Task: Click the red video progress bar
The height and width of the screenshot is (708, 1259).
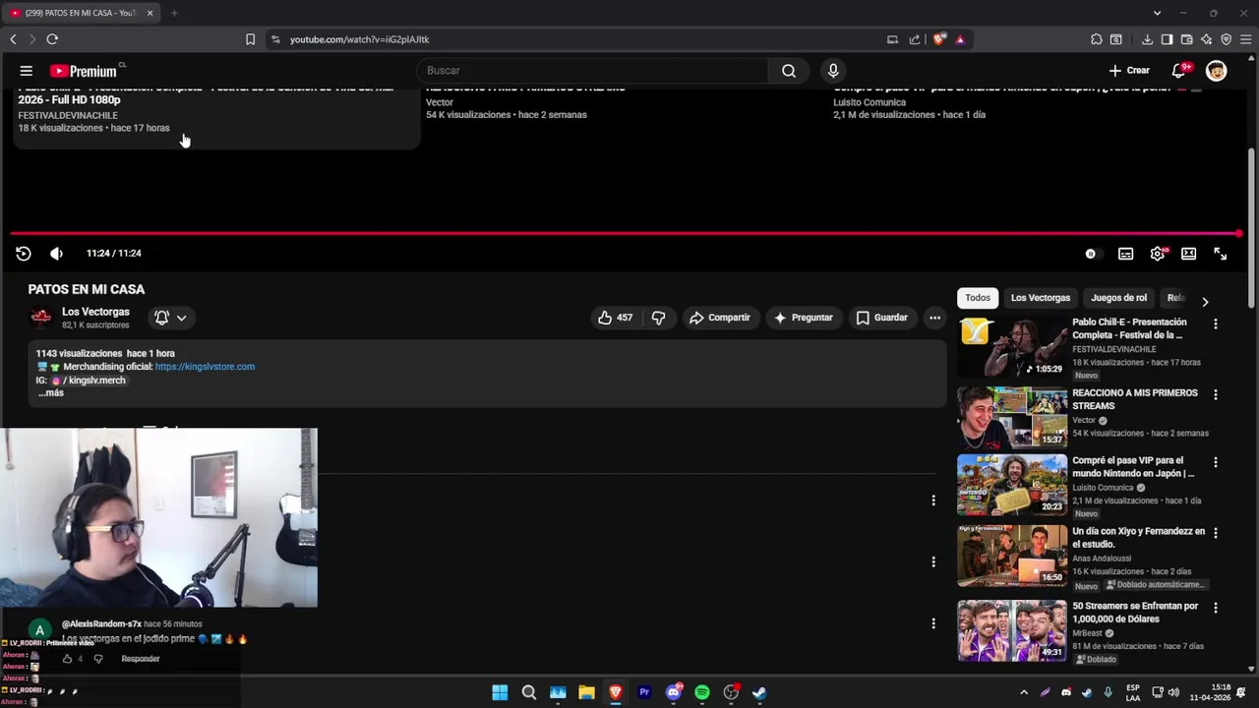Action: [626, 234]
